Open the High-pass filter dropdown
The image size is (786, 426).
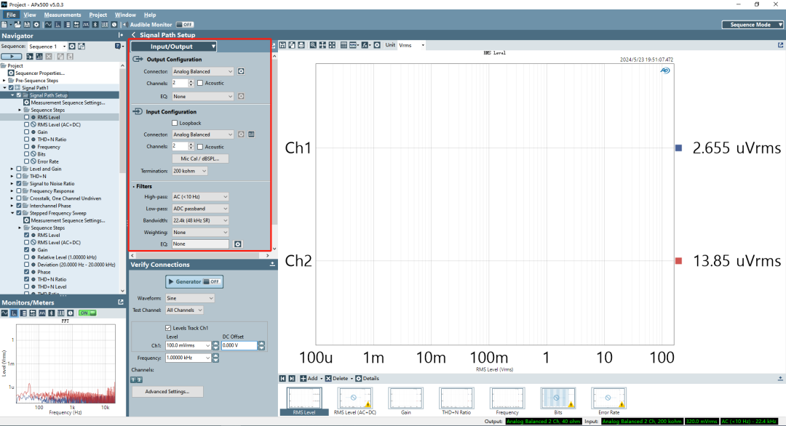coord(202,196)
